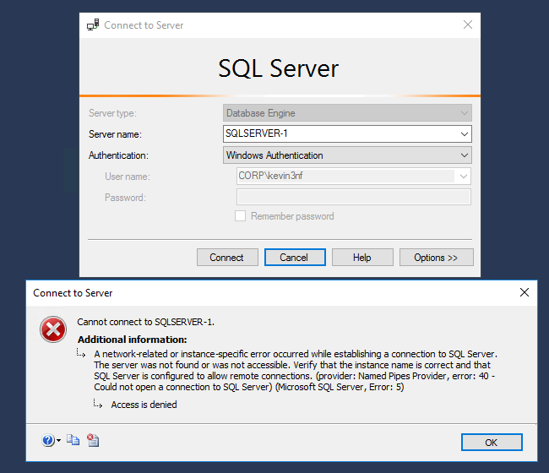
Task: Click the Password input field
Action: [354, 197]
